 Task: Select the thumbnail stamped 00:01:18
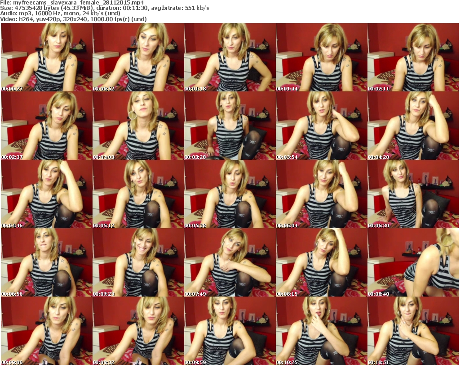click(x=230, y=57)
